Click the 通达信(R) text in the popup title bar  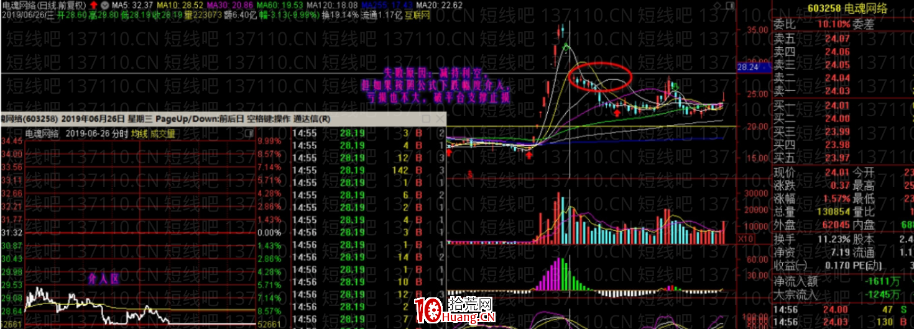click(312, 119)
